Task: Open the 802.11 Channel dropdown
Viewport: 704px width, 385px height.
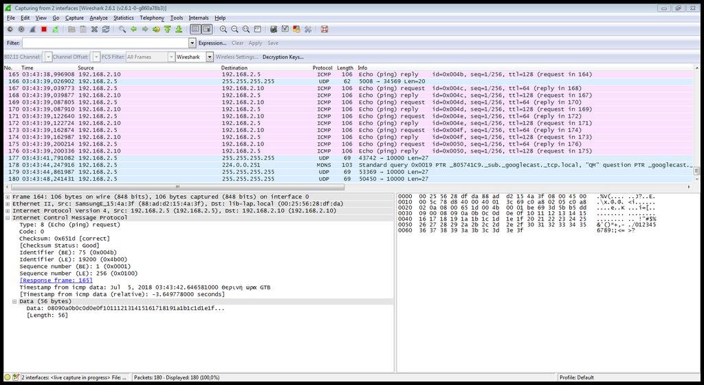Action: (49, 57)
